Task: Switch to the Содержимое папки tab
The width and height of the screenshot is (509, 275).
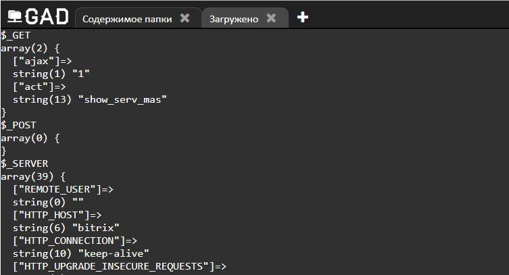Action: [127, 19]
